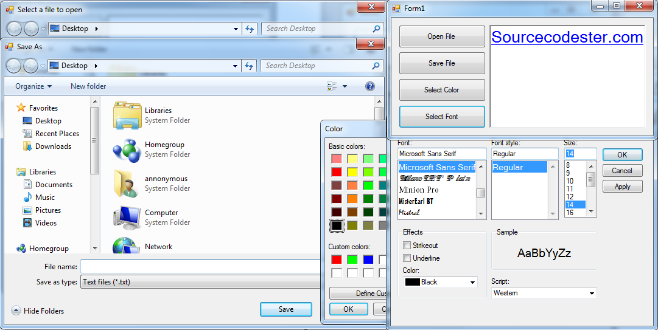Open the Save as type dropdown
The image size is (658, 330).
point(201,282)
